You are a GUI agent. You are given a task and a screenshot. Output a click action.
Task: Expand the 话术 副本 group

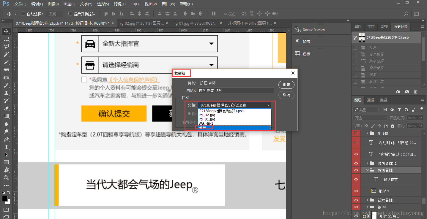pyautogui.click(x=367, y=200)
